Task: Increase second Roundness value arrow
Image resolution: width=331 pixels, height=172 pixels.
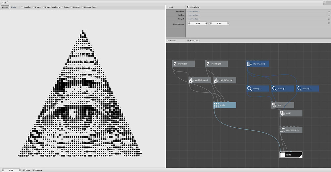Action: (x=228, y=23)
